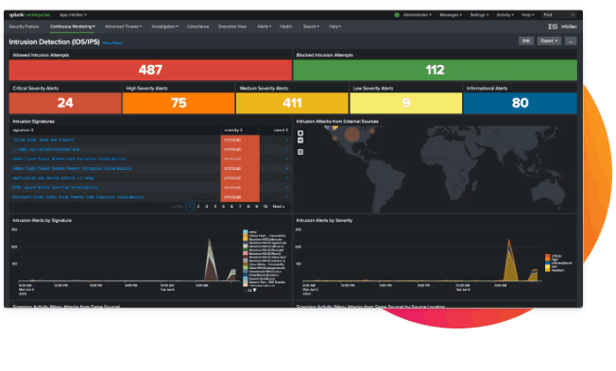Go to page 5 of signatures

click(x=224, y=207)
